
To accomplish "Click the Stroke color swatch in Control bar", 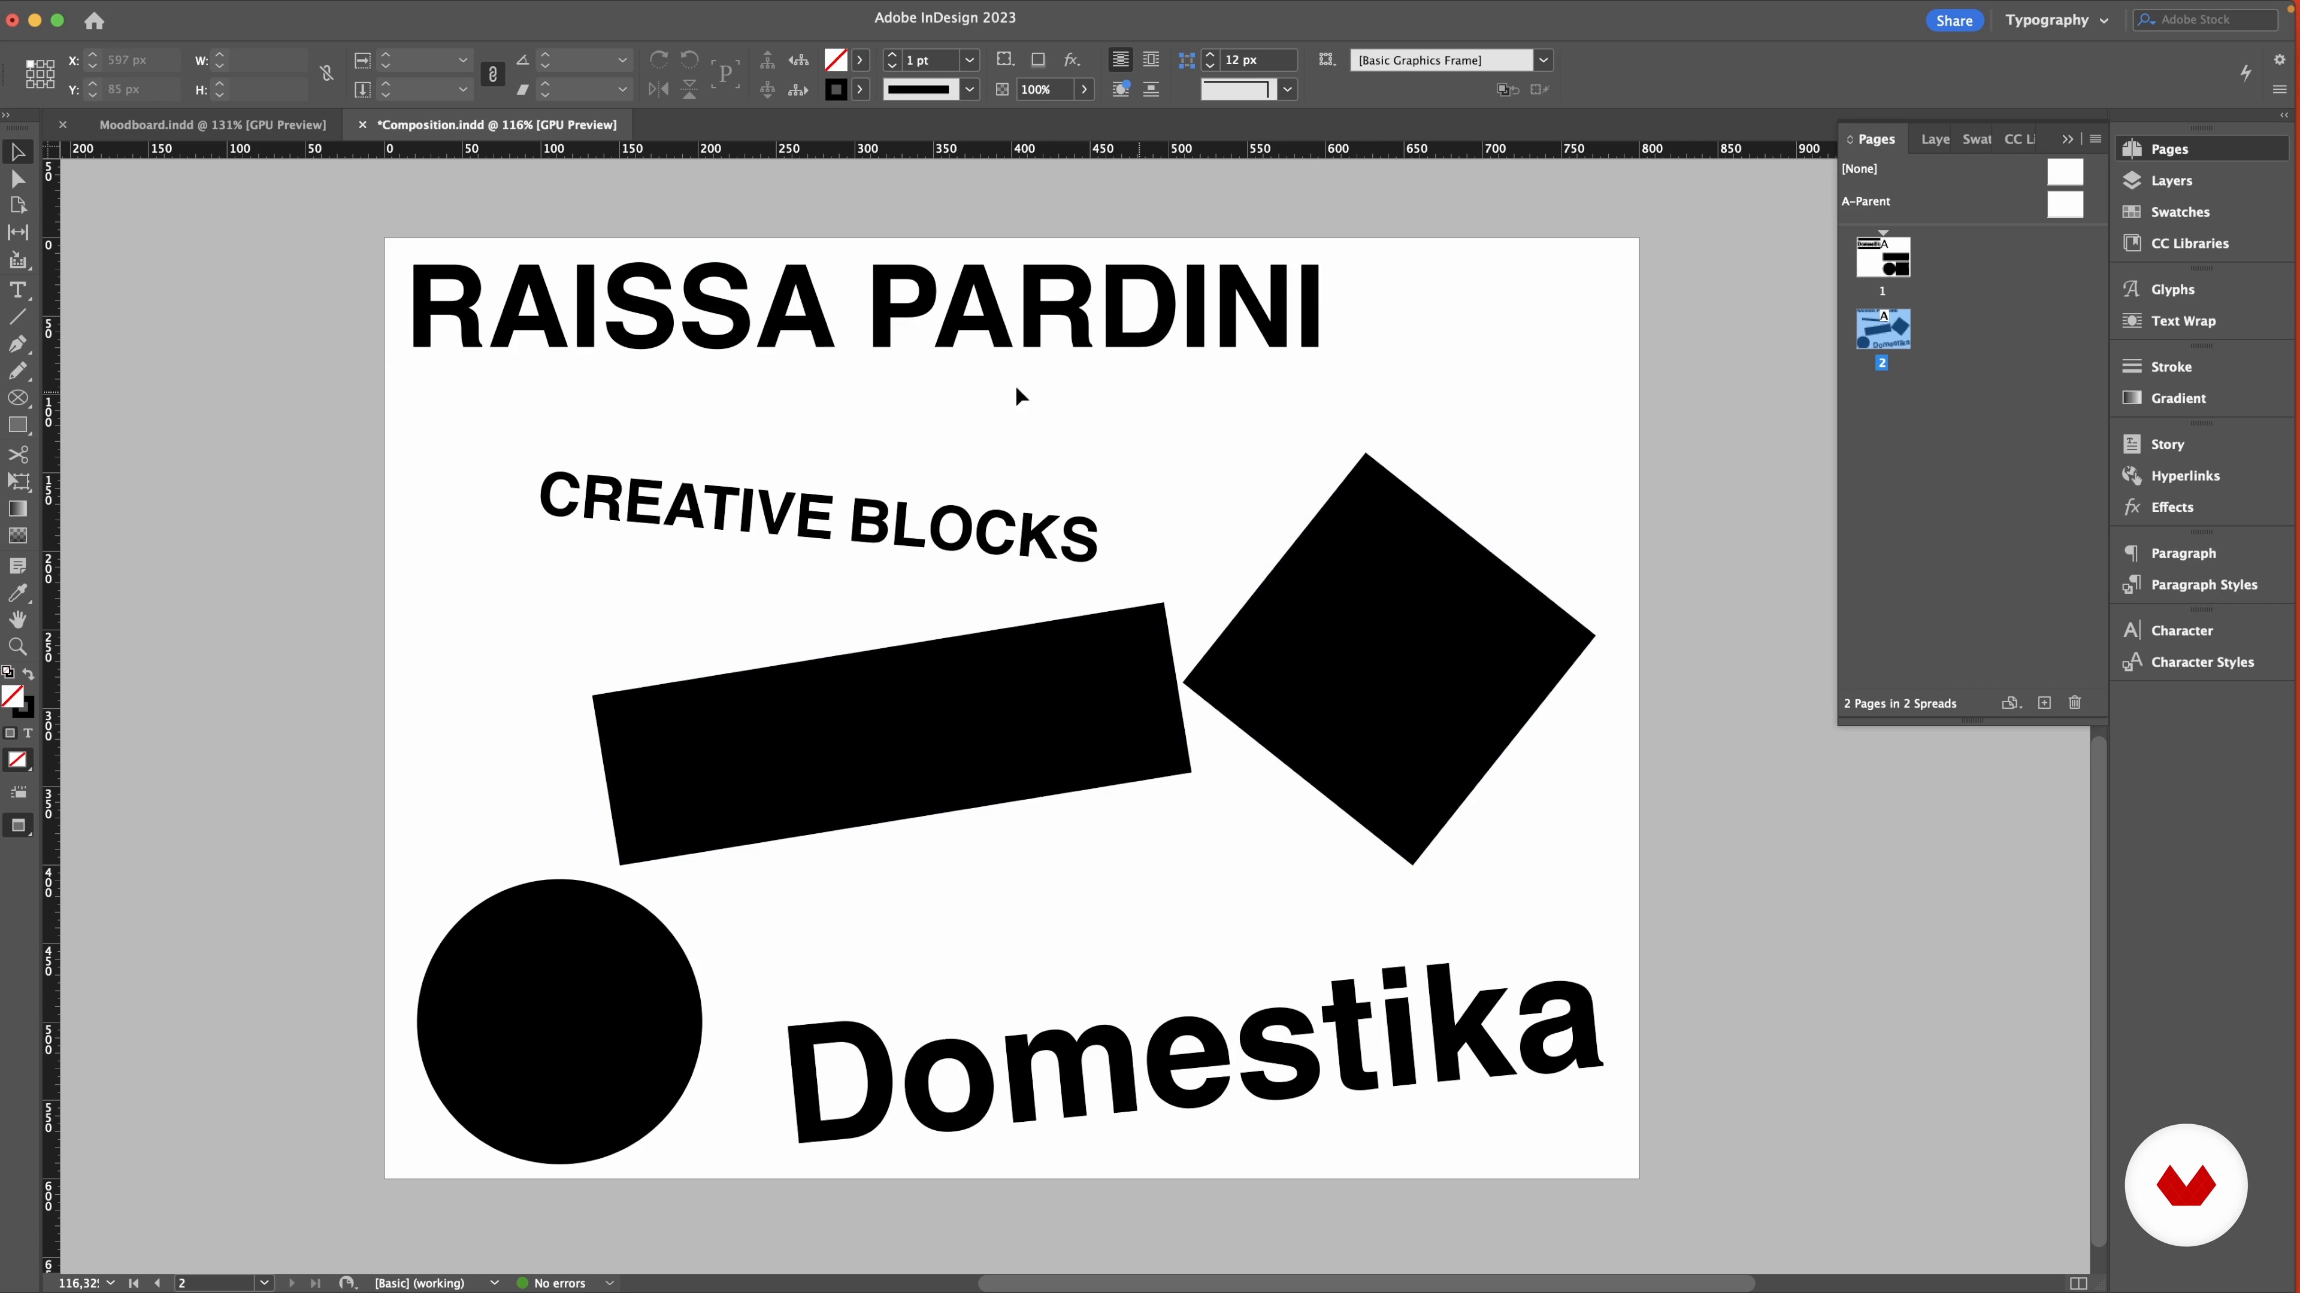I will click(835, 89).
